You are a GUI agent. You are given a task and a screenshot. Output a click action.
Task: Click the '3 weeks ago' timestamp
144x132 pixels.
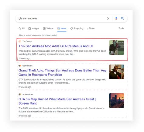[x=25, y=116]
